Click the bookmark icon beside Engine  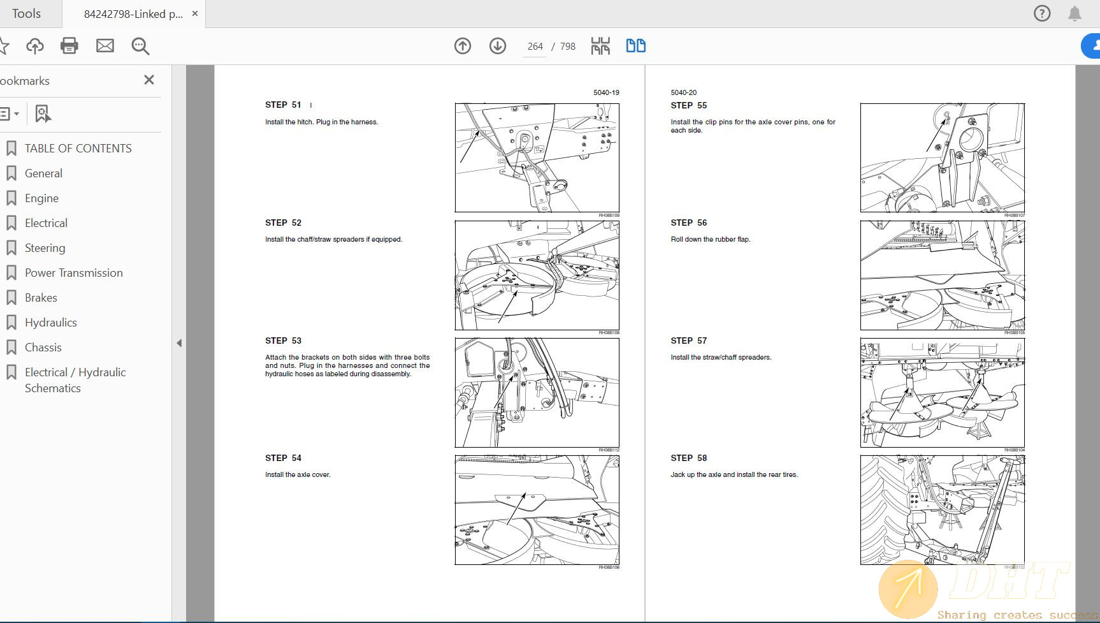pyautogui.click(x=11, y=198)
